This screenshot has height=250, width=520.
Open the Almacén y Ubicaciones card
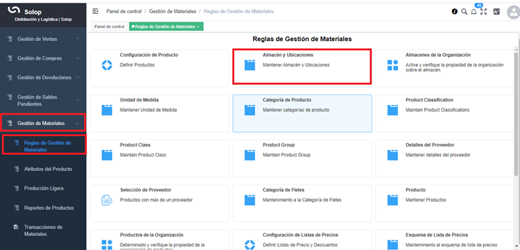[x=302, y=67]
